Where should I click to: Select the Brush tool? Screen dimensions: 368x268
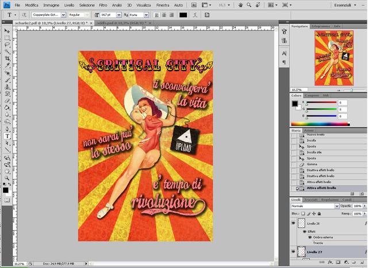pyautogui.click(x=7, y=80)
